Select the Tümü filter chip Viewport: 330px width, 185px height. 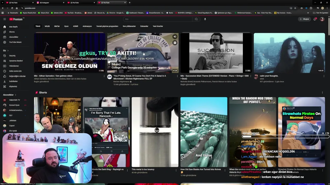click(38, 26)
